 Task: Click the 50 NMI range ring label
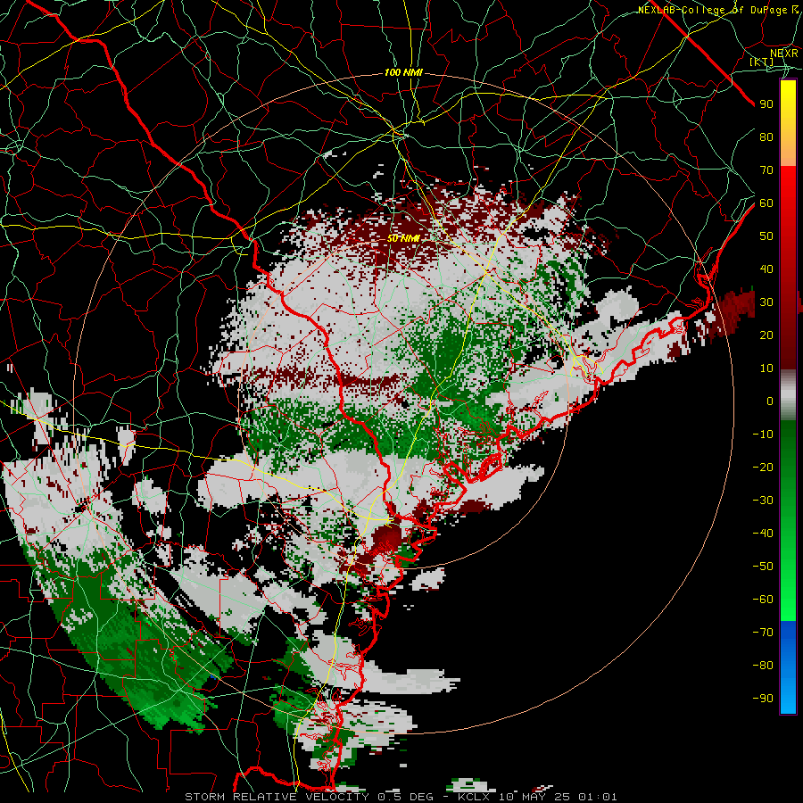403,238
